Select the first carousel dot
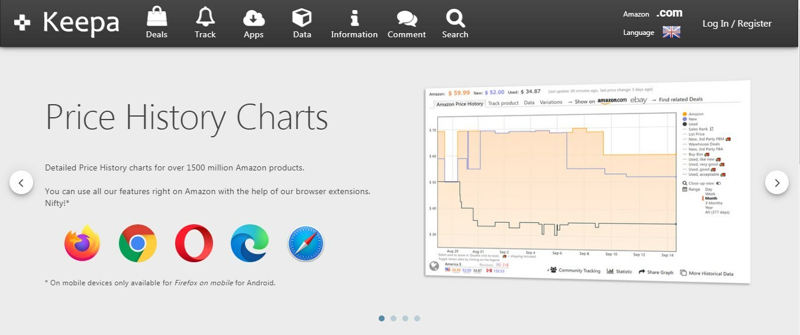Image resolution: width=800 pixels, height=335 pixels. pos(382,318)
